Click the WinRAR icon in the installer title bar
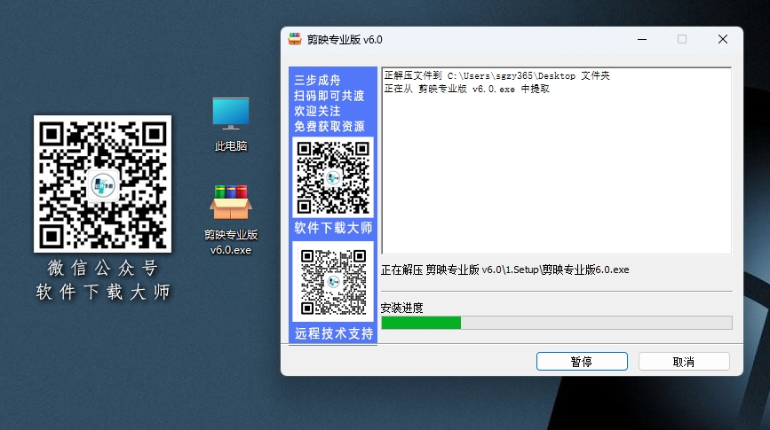The image size is (770, 430). [295, 39]
